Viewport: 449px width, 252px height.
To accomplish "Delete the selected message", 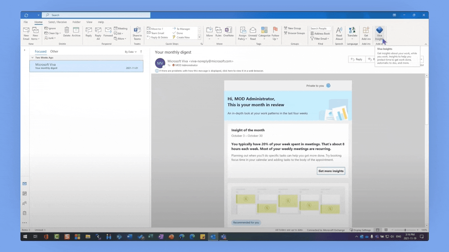I will (67, 32).
